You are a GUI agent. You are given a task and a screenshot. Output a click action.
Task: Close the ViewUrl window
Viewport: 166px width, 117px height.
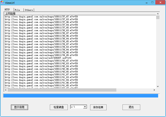(160, 2)
